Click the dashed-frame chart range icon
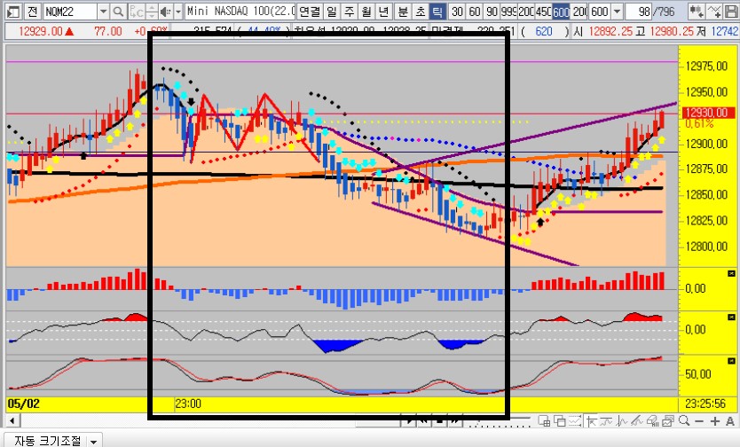 pyautogui.click(x=575, y=420)
